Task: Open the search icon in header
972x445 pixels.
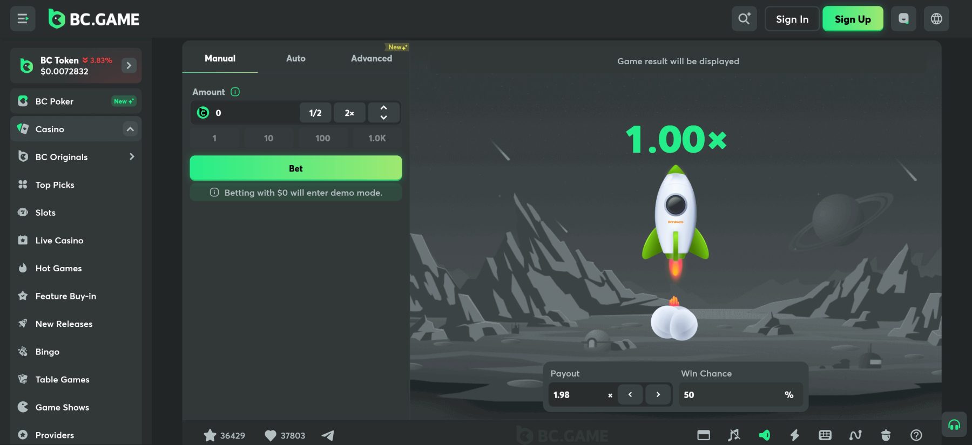Action: pyautogui.click(x=744, y=19)
